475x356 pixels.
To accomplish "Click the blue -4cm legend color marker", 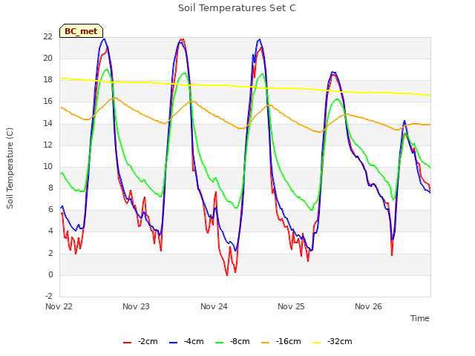I will [173, 343].
